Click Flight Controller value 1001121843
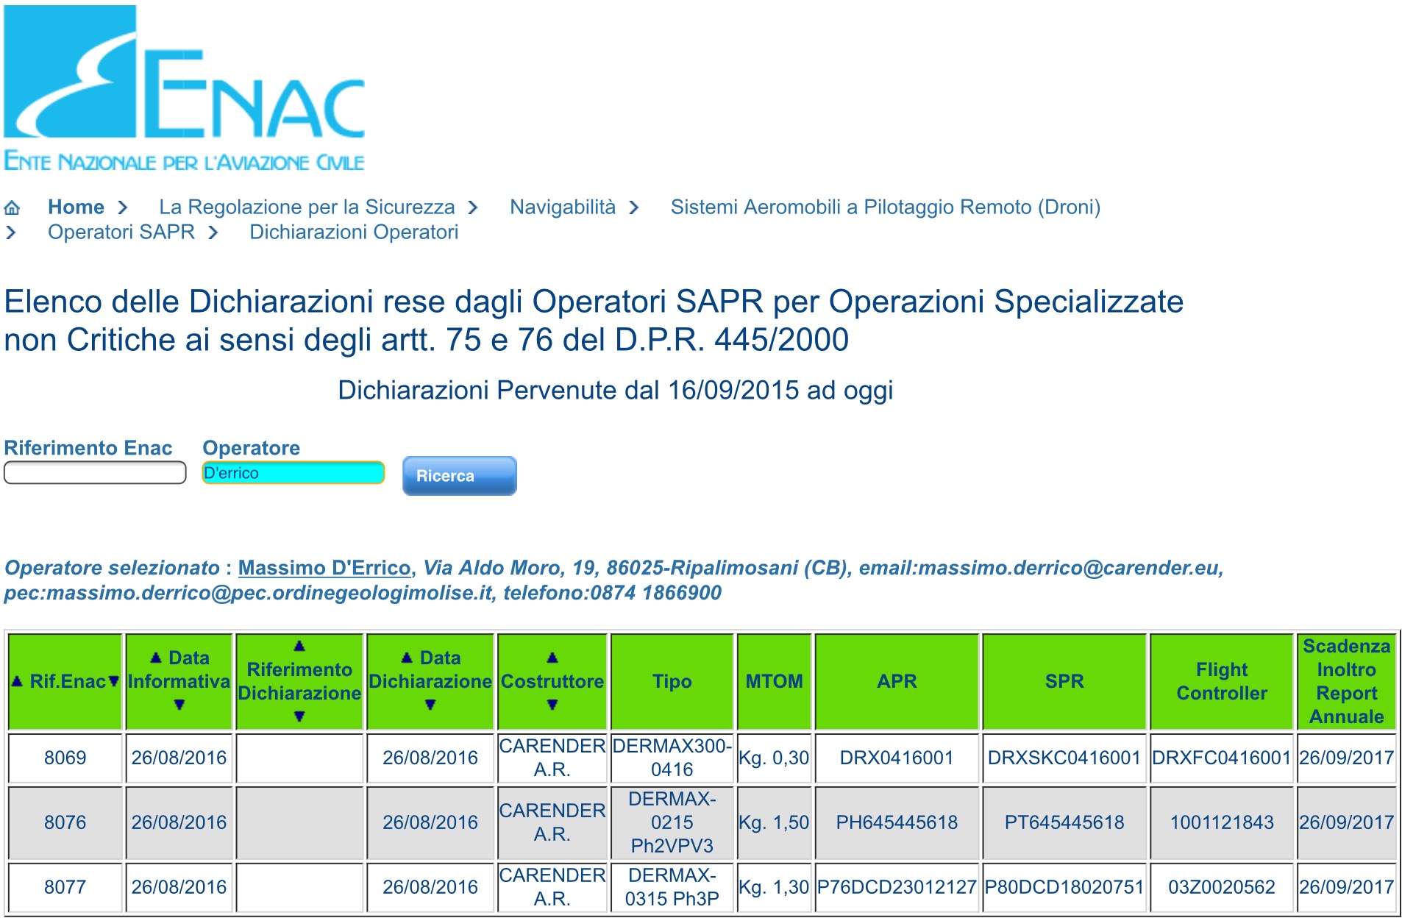This screenshot has width=1402, height=918. [x=1222, y=822]
